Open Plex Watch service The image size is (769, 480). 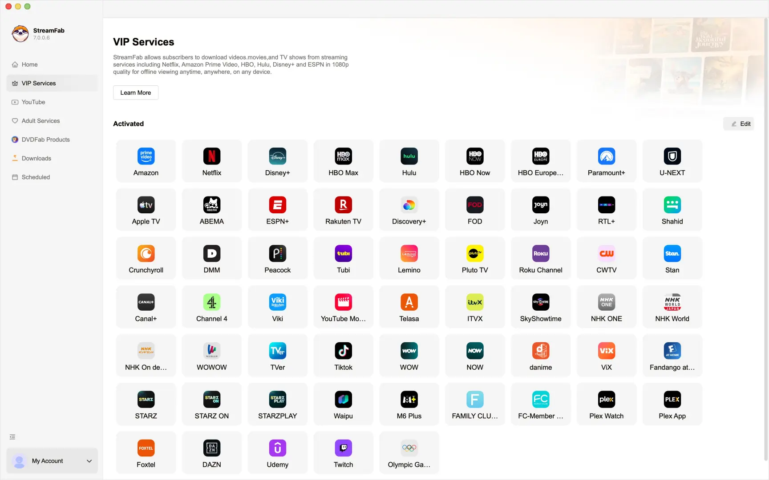click(x=607, y=404)
